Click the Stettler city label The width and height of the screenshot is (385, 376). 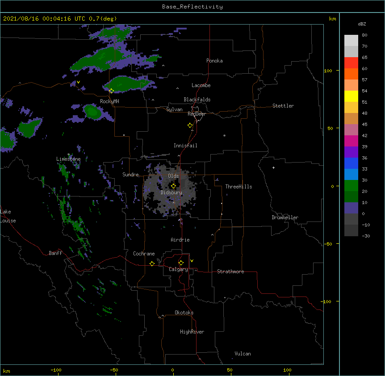(x=283, y=106)
